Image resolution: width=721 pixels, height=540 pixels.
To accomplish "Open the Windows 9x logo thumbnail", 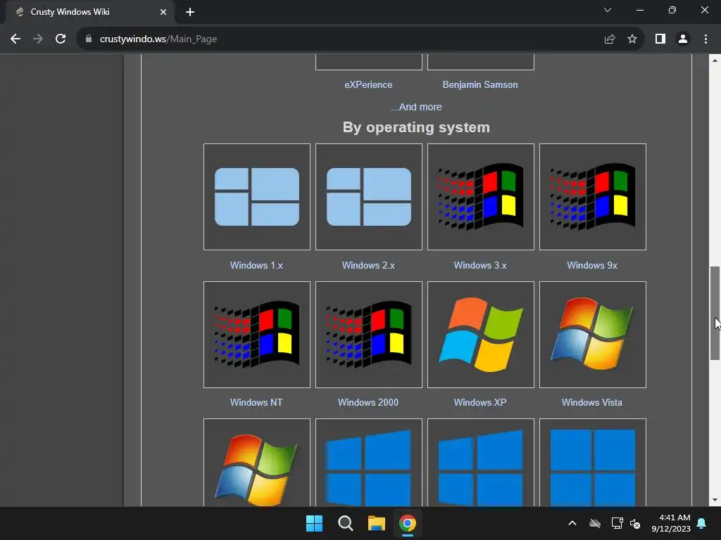I will pyautogui.click(x=593, y=197).
